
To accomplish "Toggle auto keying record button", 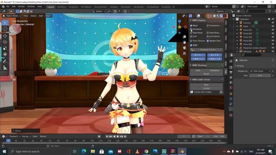I will point(99,136).
